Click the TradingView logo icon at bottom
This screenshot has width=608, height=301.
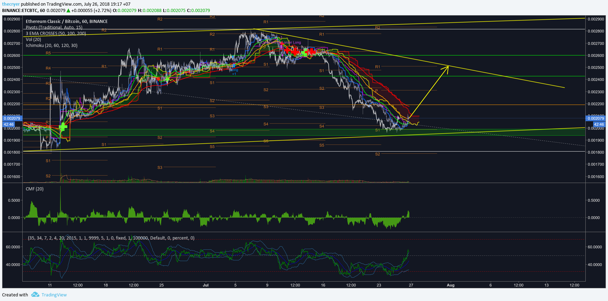tap(35, 295)
